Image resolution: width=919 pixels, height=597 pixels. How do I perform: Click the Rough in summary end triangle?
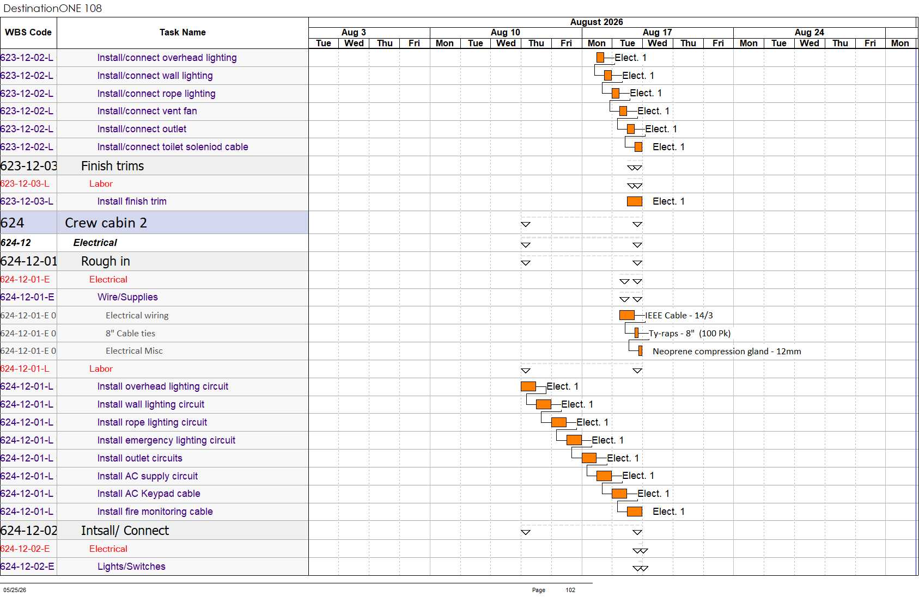[637, 263]
